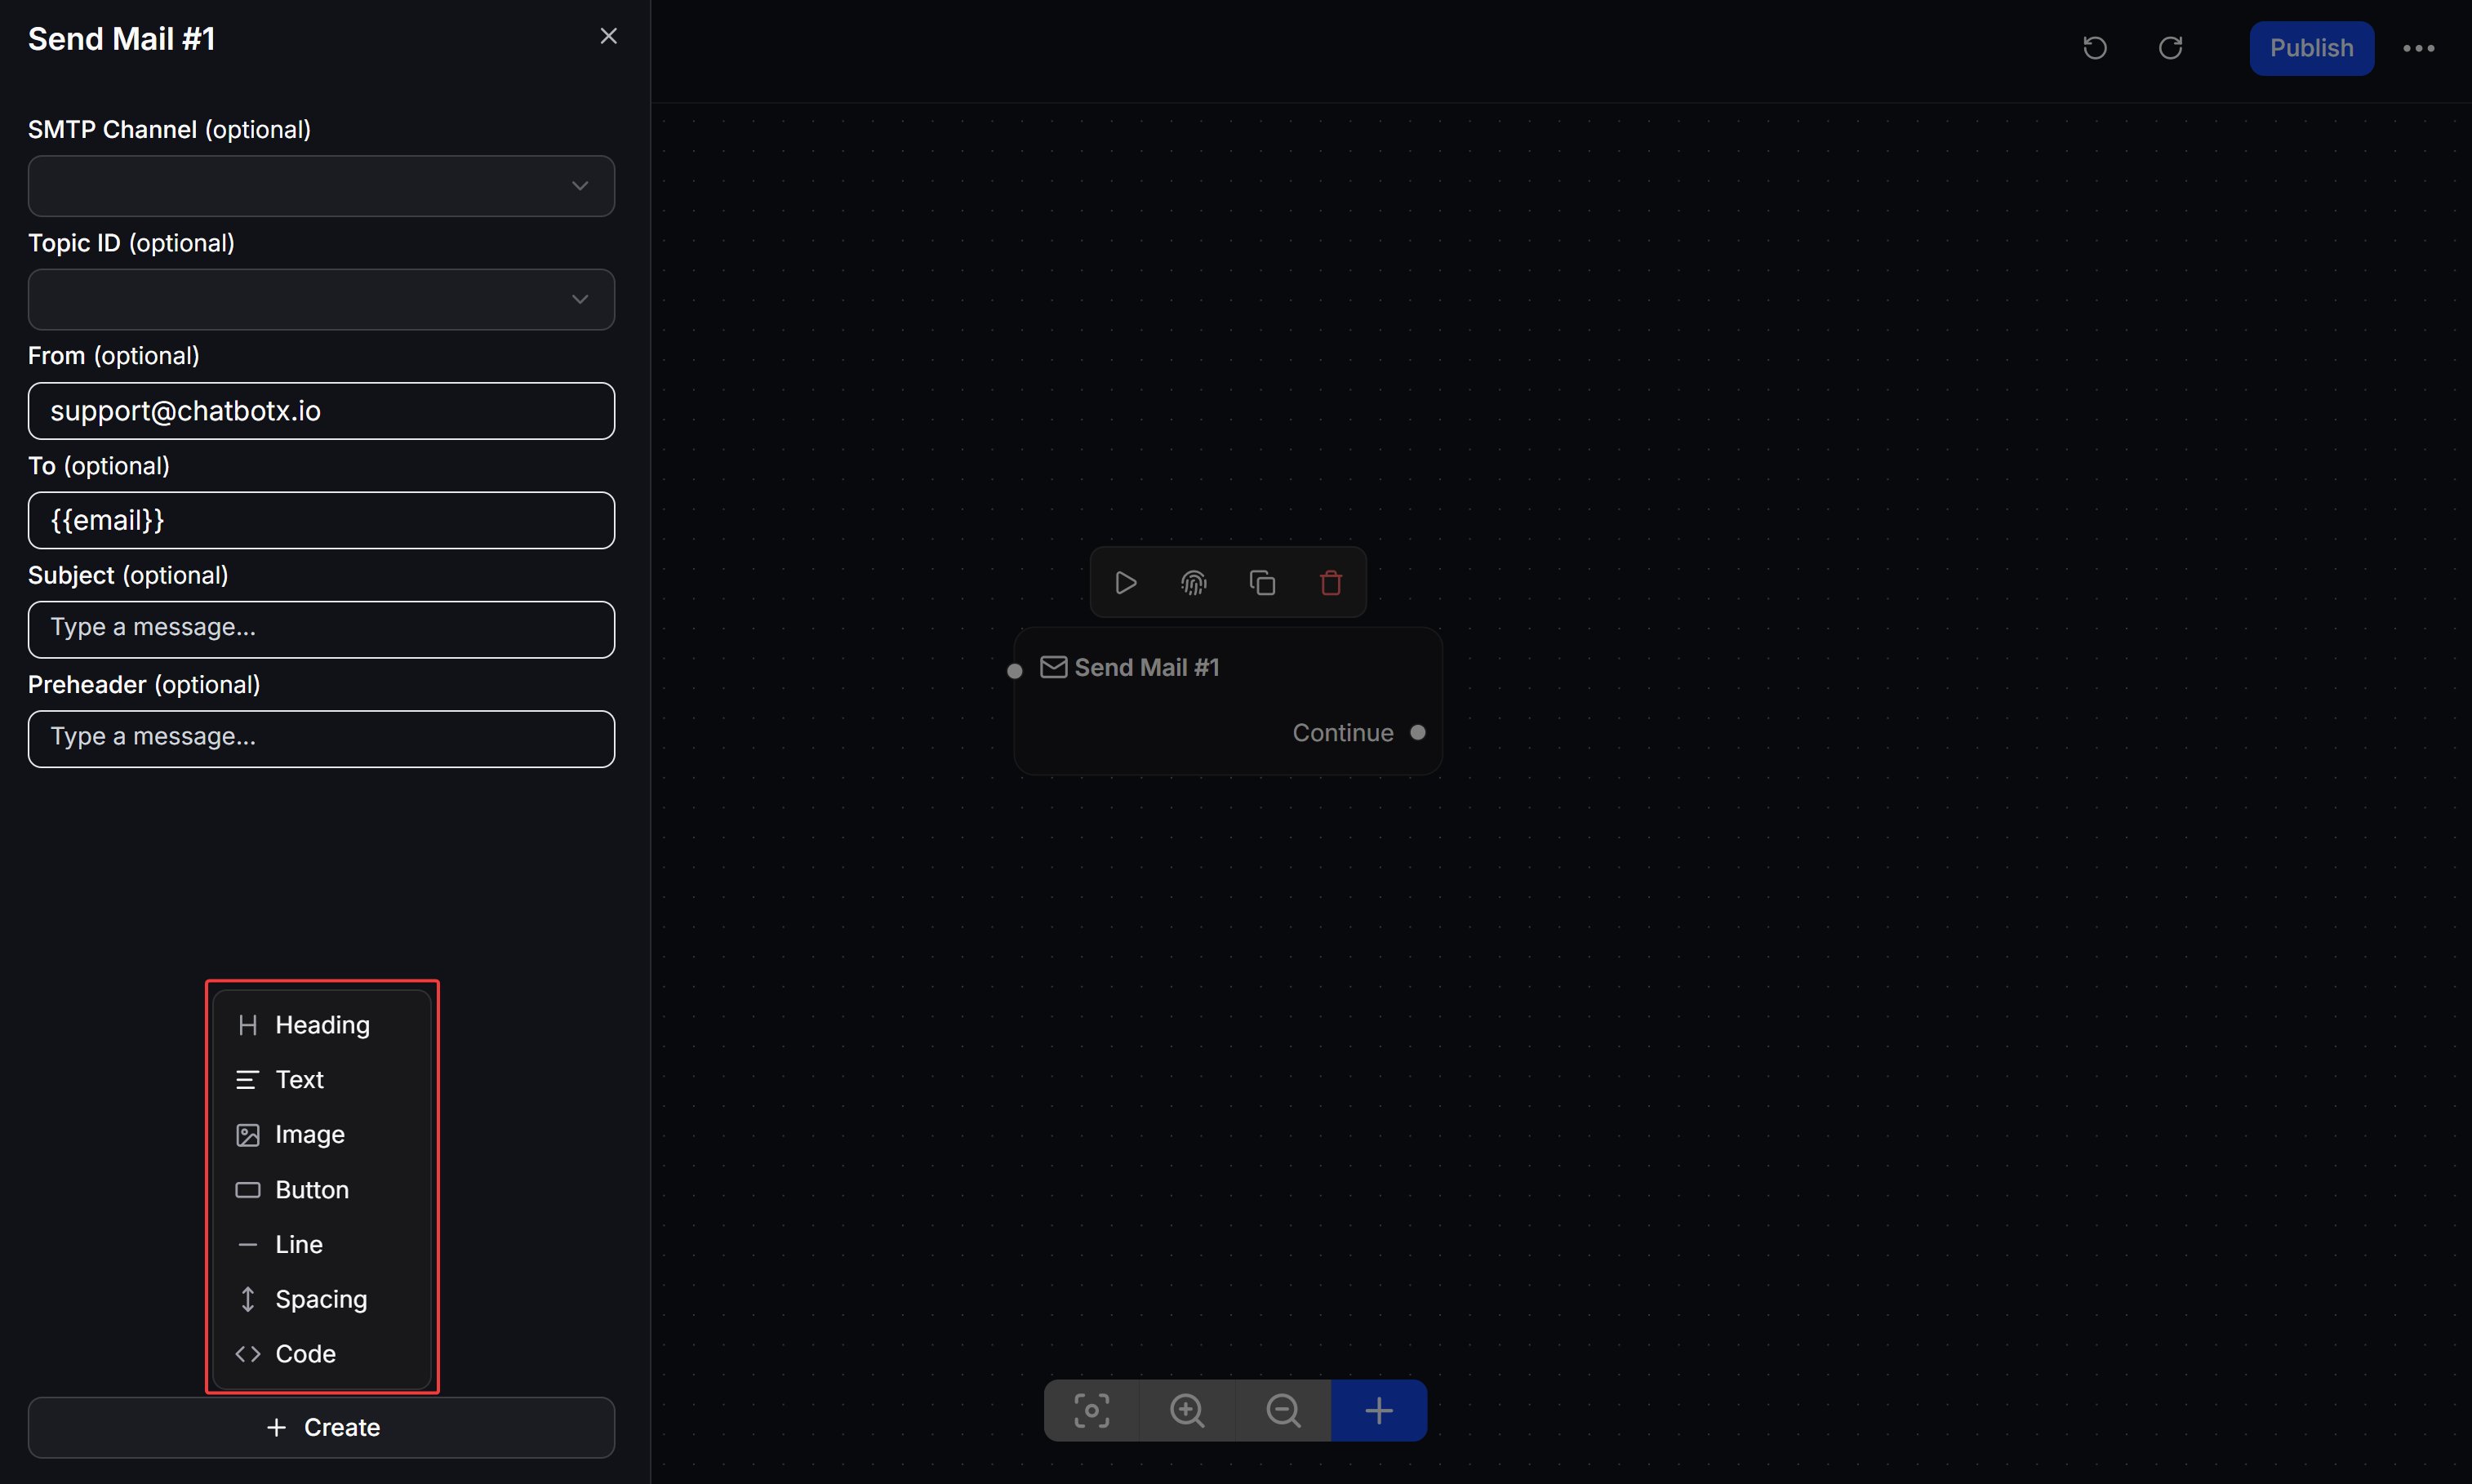Choose Button from the block menu
The height and width of the screenshot is (1484, 2472).
322,1190
